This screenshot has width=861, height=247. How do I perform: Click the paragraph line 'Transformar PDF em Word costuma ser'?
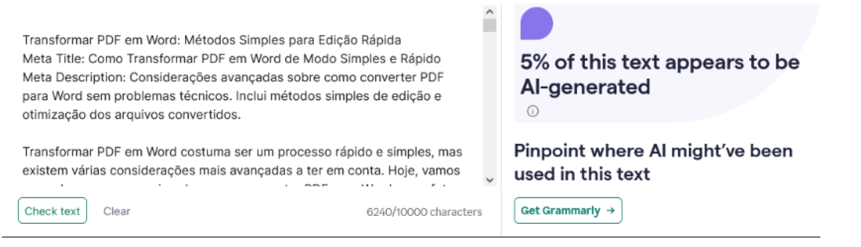point(242,152)
